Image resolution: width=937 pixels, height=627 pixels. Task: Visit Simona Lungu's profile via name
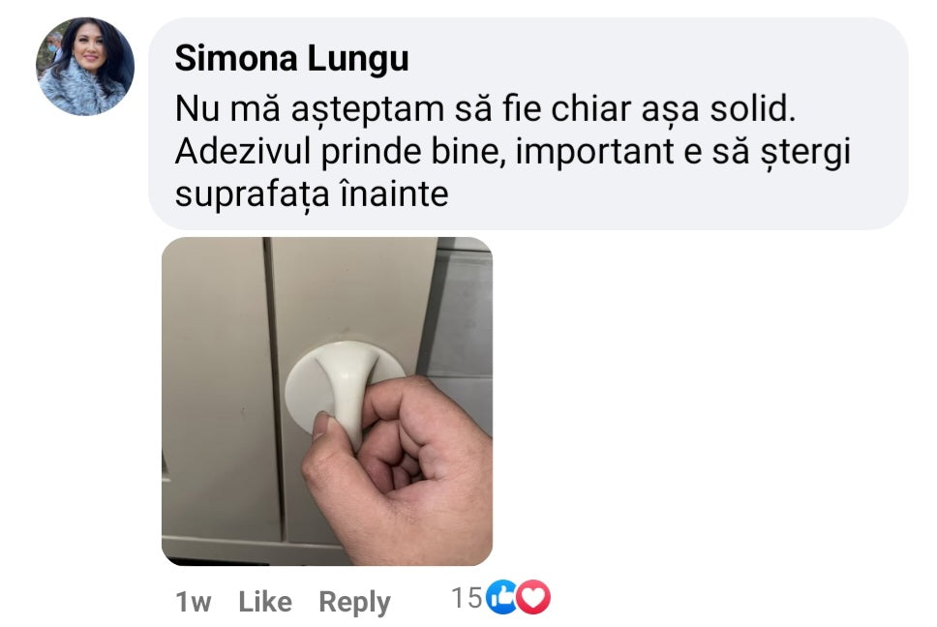tap(291, 58)
